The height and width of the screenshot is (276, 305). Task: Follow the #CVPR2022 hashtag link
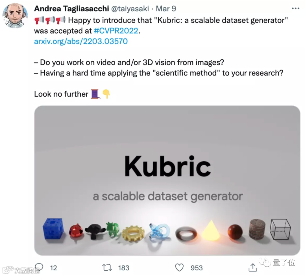pos(116,31)
